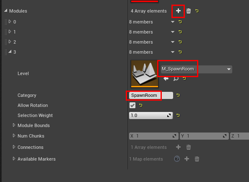
Task: Add an Available Markers map element
Action: click(x=187, y=159)
